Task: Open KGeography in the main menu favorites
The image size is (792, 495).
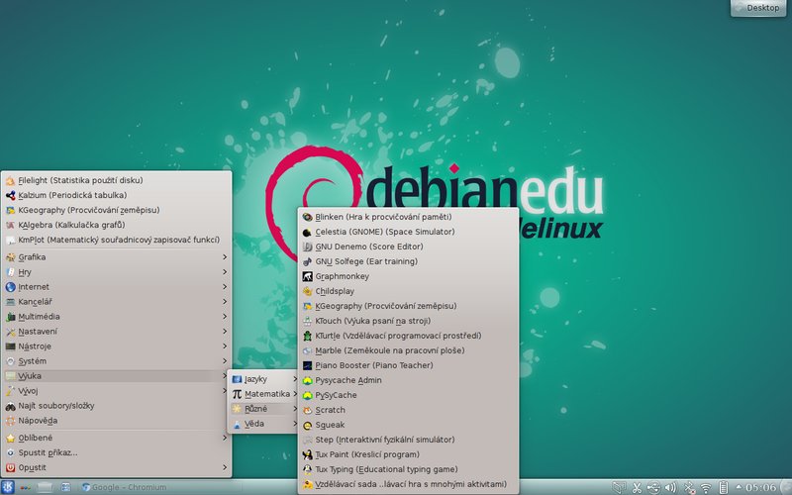Action: coord(117,210)
